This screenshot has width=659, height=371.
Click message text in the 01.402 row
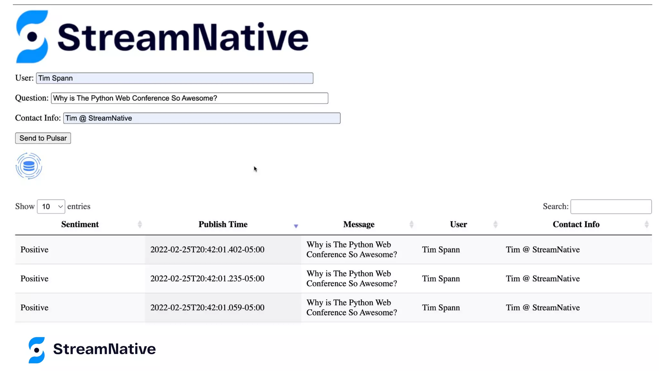[x=352, y=250]
